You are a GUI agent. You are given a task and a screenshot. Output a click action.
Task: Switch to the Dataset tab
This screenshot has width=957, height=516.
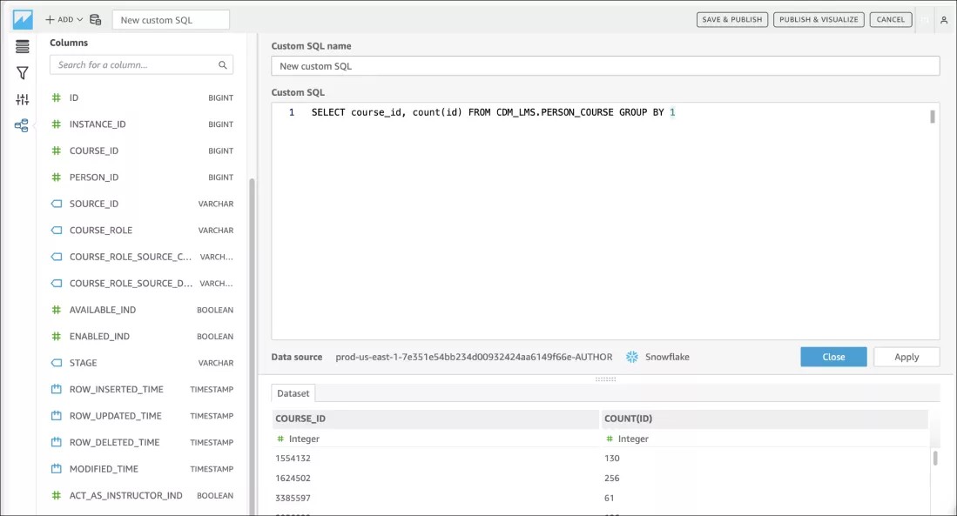(293, 393)
